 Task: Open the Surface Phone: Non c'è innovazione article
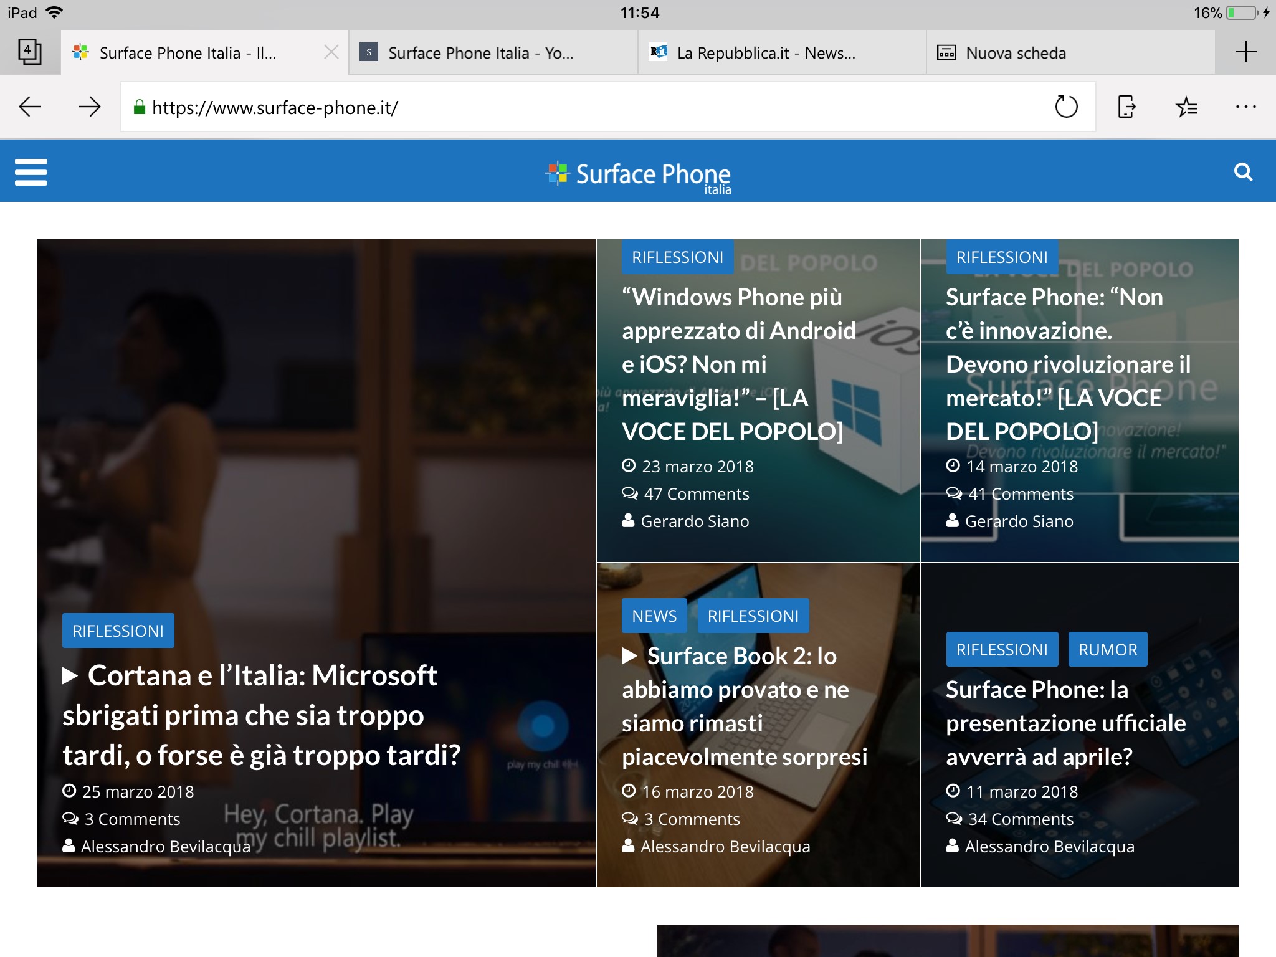[x=1069, y=364]
